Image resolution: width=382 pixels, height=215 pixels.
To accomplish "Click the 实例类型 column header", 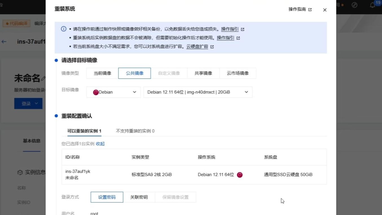I will point(140,157).
